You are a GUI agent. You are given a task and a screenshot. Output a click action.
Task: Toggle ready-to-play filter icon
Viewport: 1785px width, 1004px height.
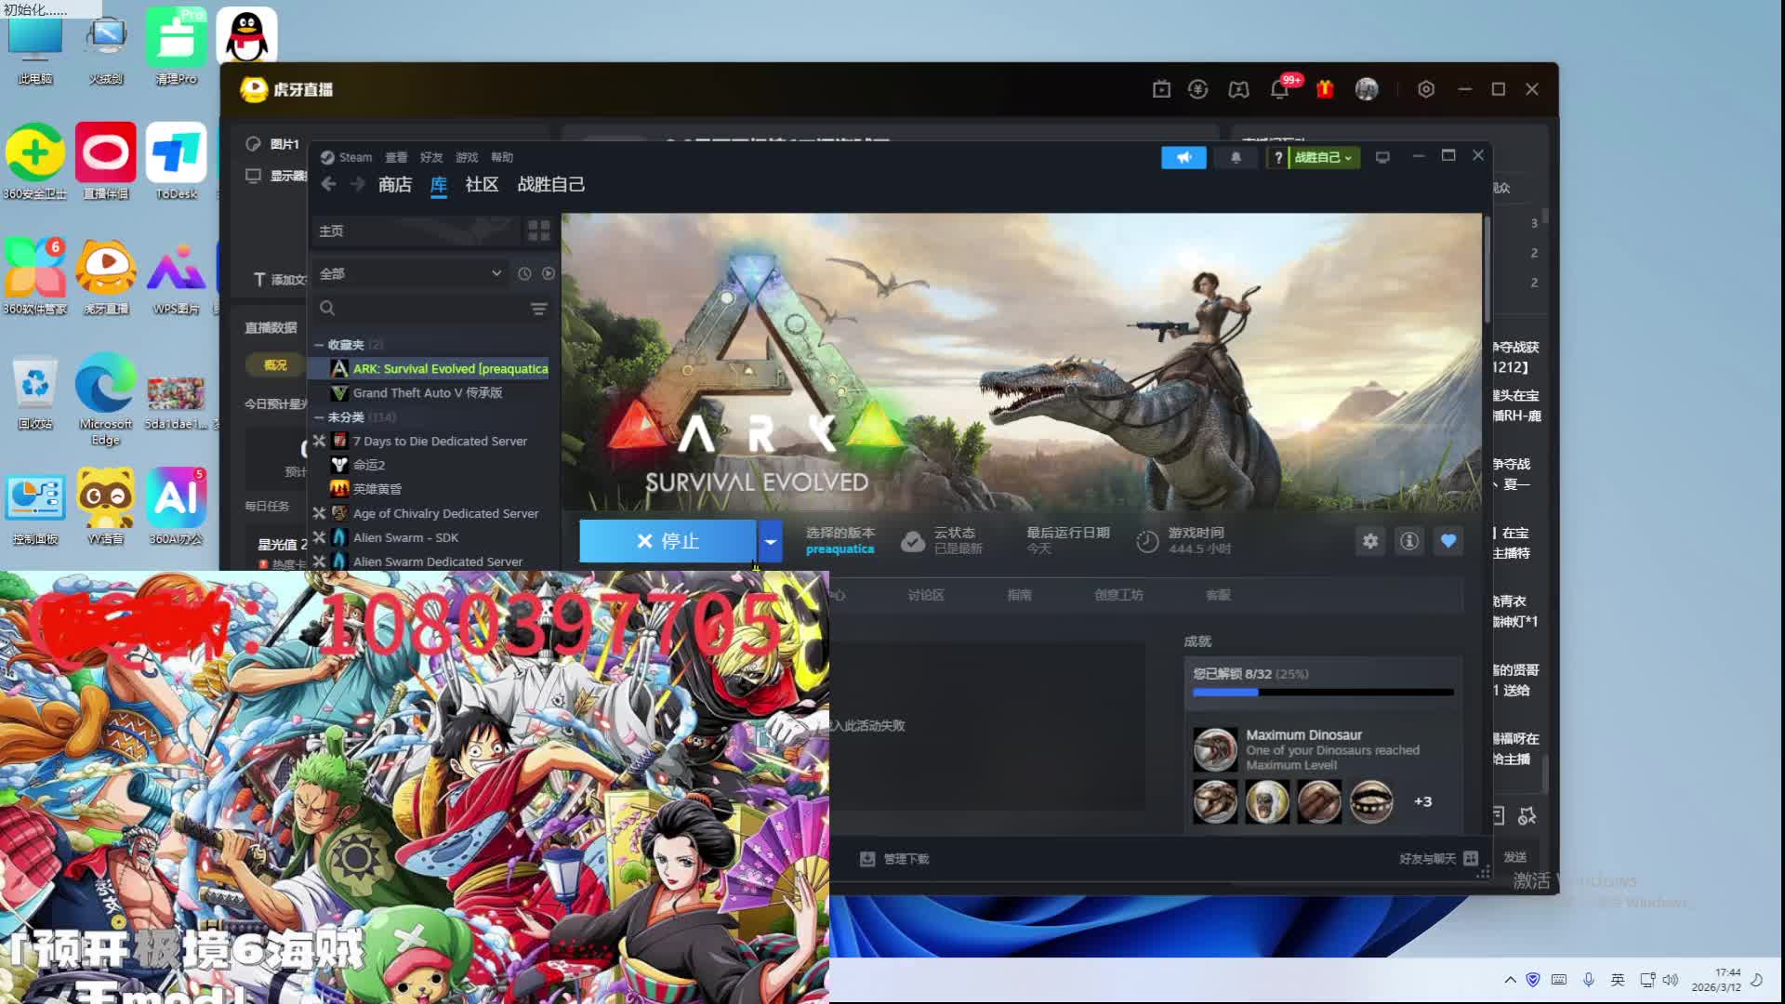click(x=549, y=273)
